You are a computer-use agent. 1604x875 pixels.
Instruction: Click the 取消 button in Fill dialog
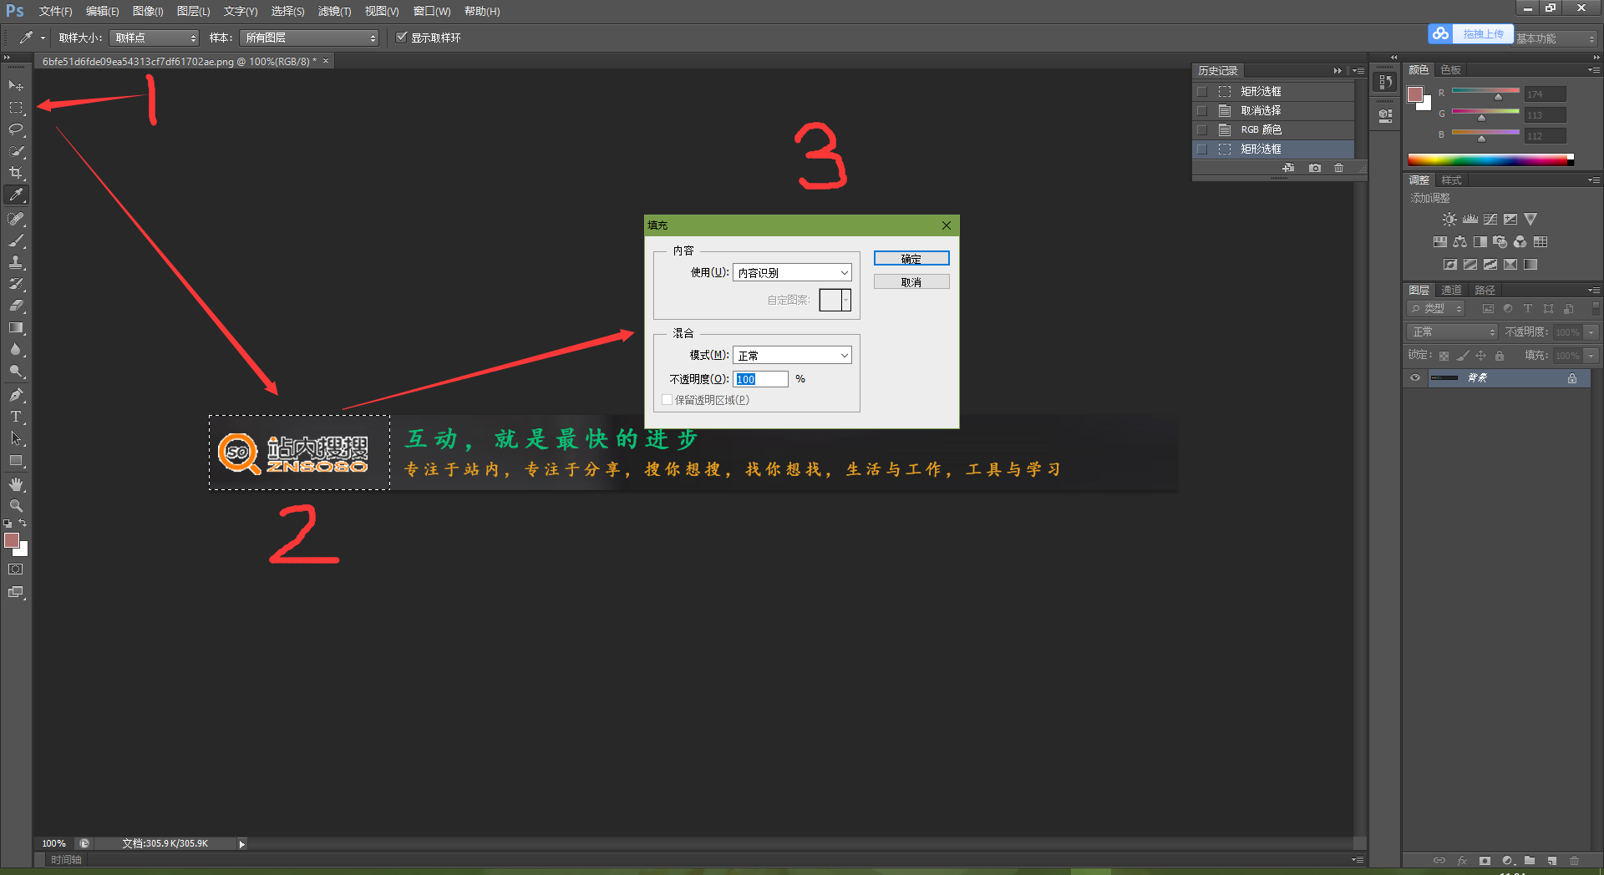click(x=911, y=282)
